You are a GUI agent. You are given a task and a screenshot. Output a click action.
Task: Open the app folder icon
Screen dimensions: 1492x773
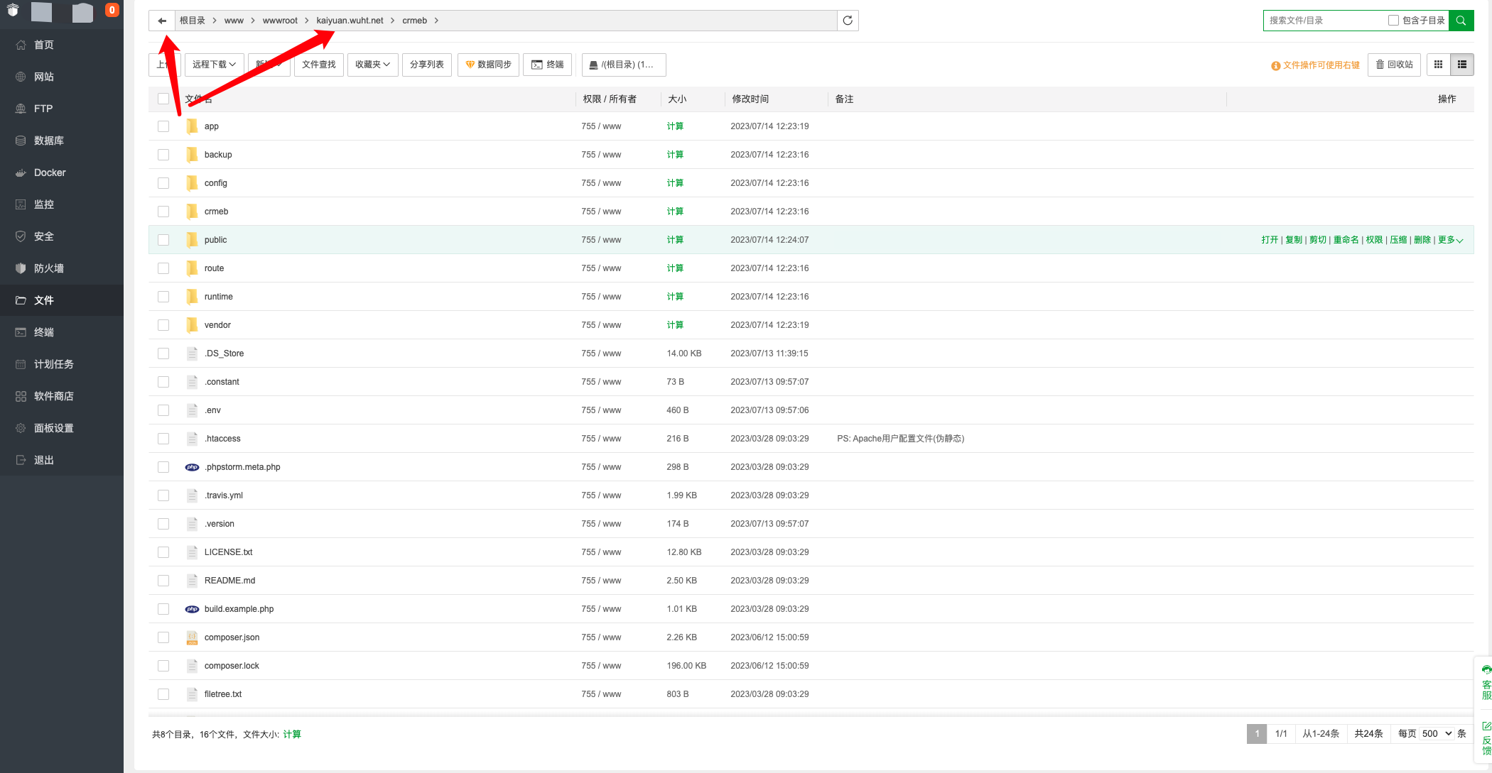tap(192, 126)
